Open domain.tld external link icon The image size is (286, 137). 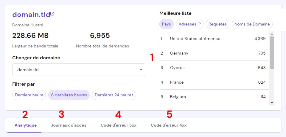(x=52, y=14)
